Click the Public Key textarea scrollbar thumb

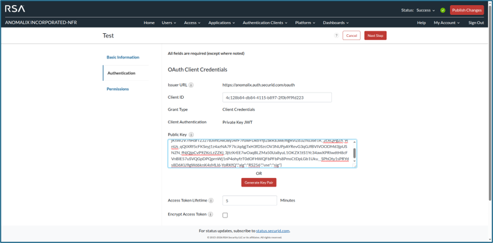[x=354, y=153]
